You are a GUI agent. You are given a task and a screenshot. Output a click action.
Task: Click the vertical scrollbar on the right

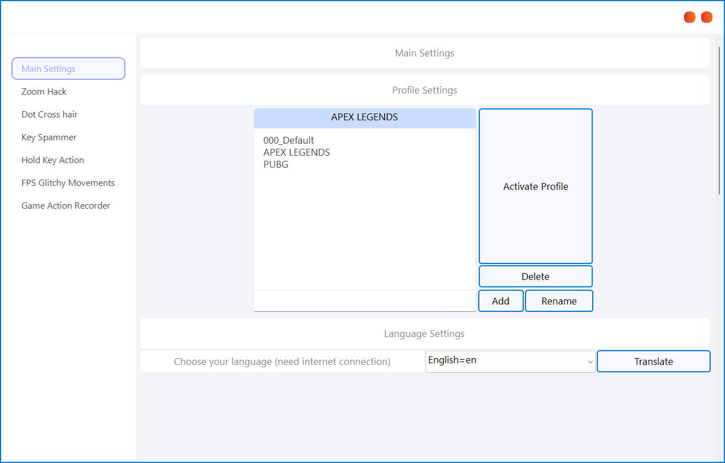(x=719, y=120)
